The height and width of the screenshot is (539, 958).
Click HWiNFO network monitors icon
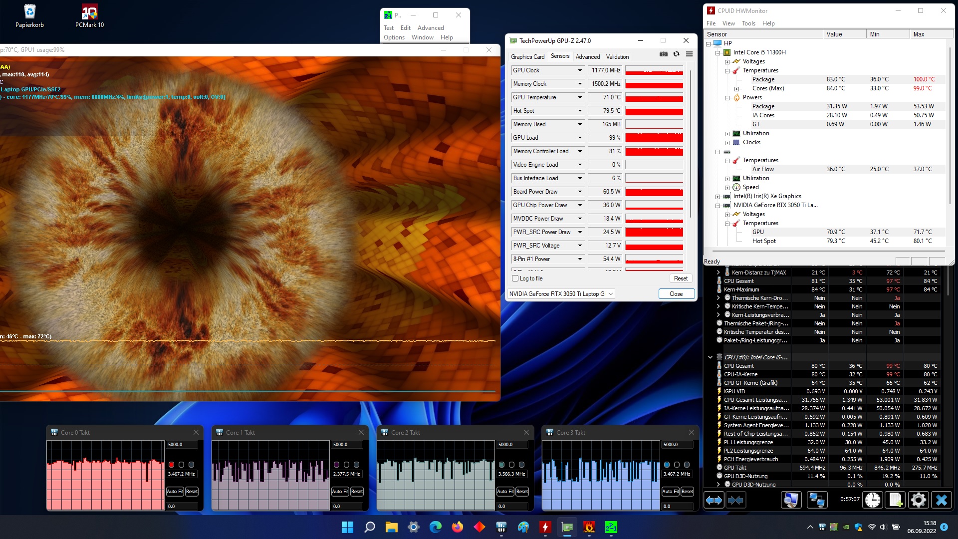[x=817, y=500]
